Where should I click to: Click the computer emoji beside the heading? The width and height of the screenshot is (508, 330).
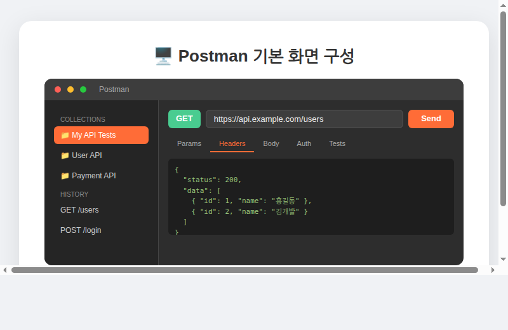(x=163, y=56)
